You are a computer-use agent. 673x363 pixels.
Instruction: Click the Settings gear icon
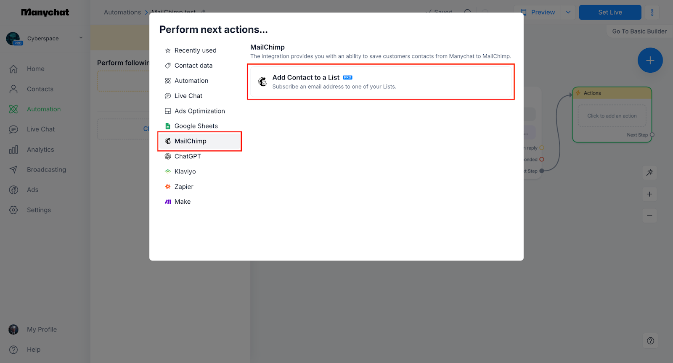13,210
